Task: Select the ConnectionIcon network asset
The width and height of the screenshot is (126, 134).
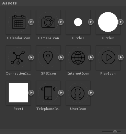Action: coord(18,58)
